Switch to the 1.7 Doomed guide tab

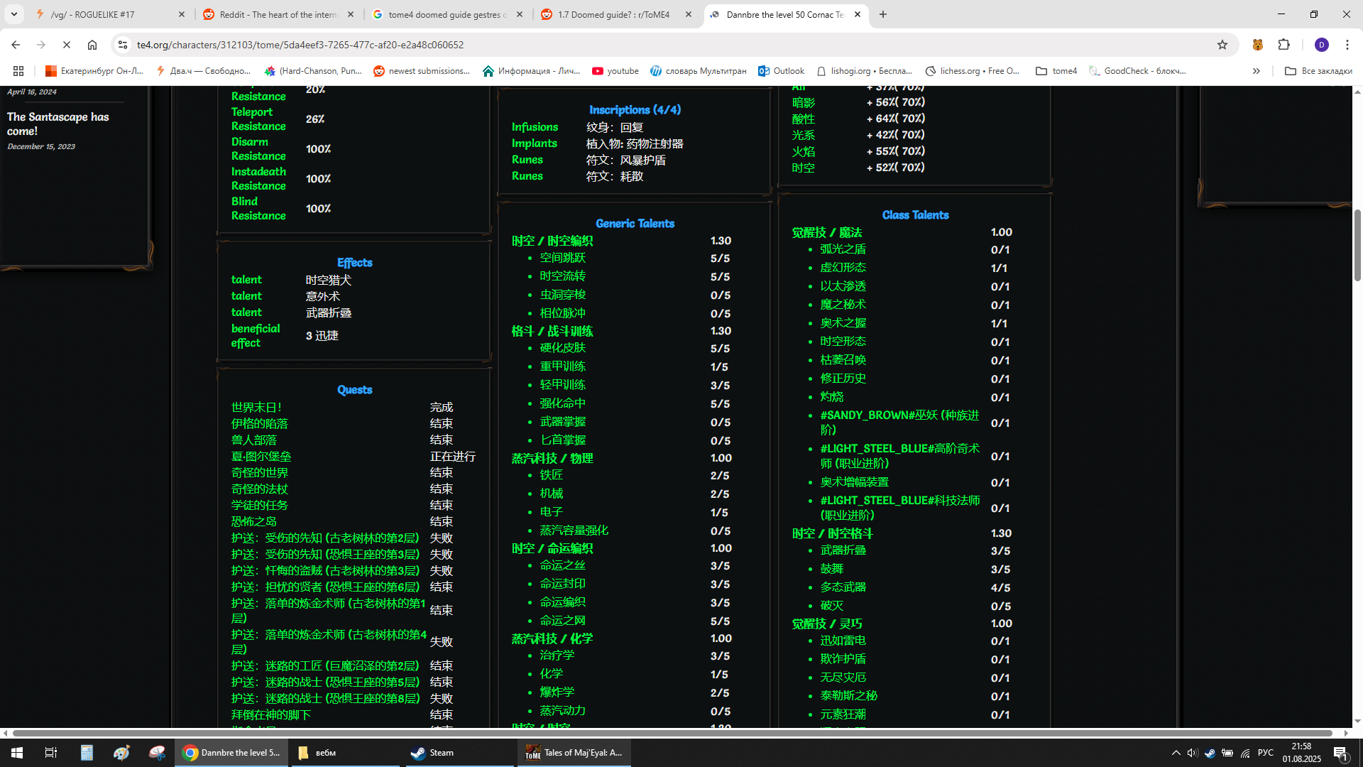pos(613,14)
